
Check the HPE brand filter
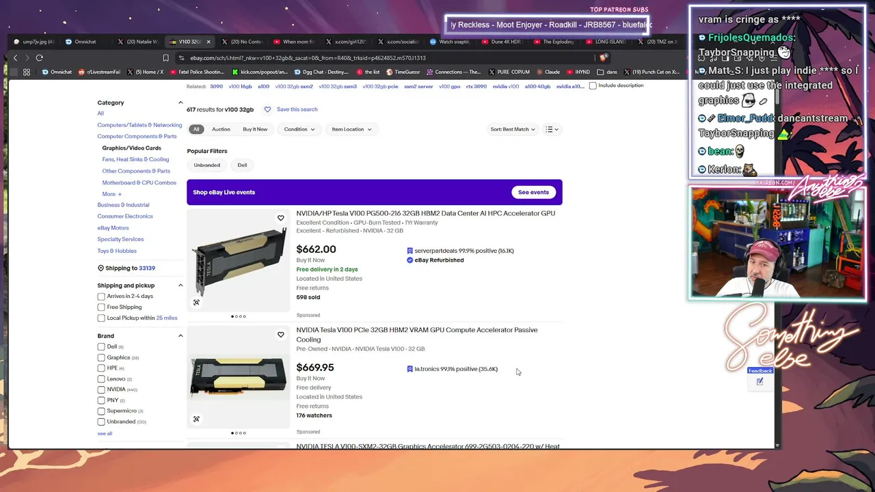[101, 368]
